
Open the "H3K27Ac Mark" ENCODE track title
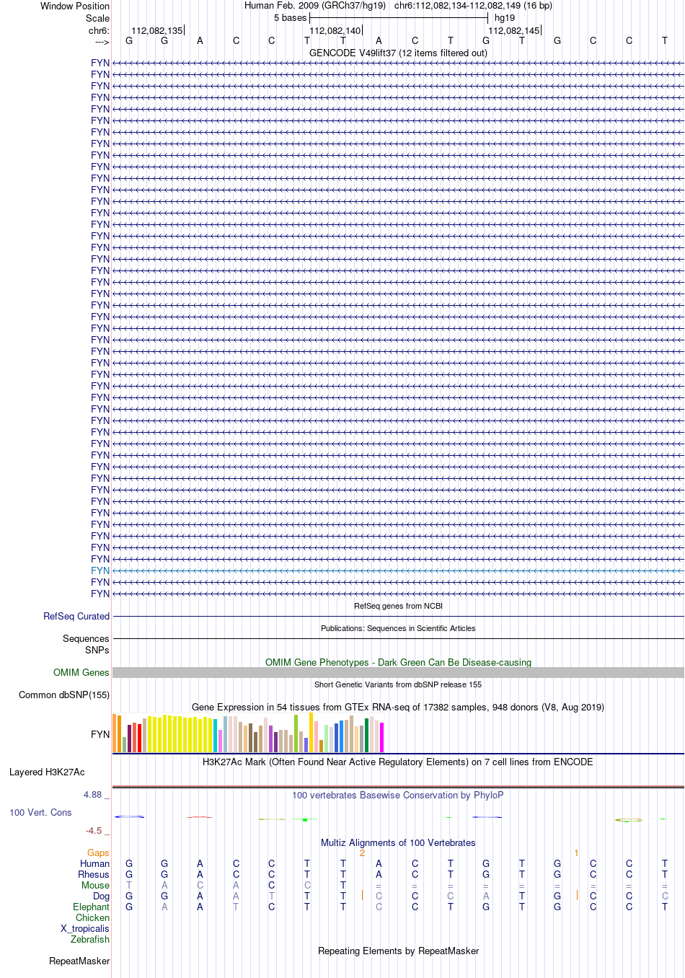(x=398, y=762)
